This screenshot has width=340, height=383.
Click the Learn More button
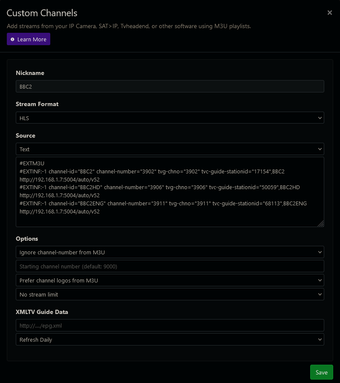coord(28,39)
